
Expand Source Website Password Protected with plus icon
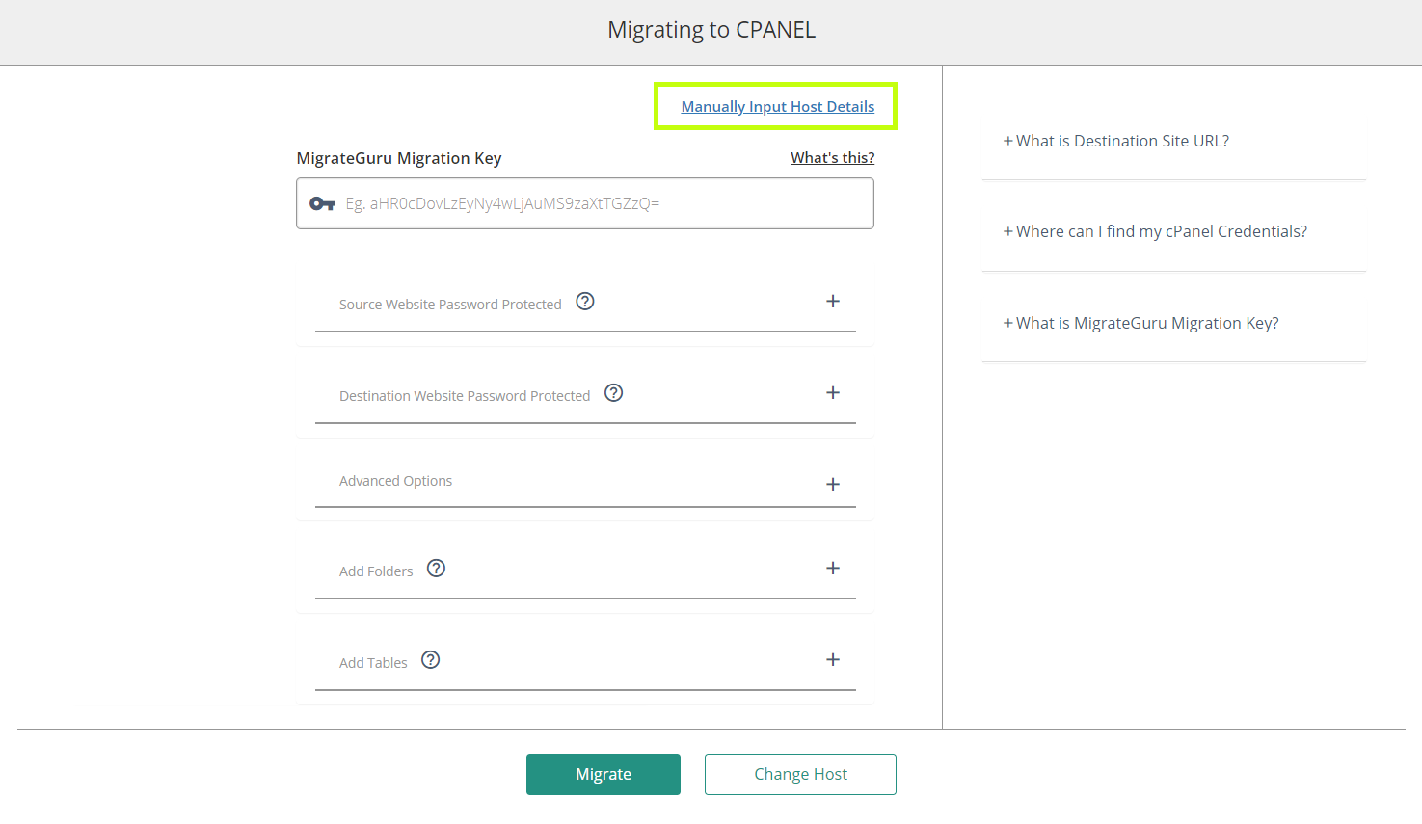point(833,302)
